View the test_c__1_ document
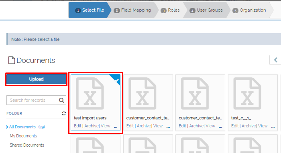The image size is (281, 153). pyautogui.click(x=263, y=126)
